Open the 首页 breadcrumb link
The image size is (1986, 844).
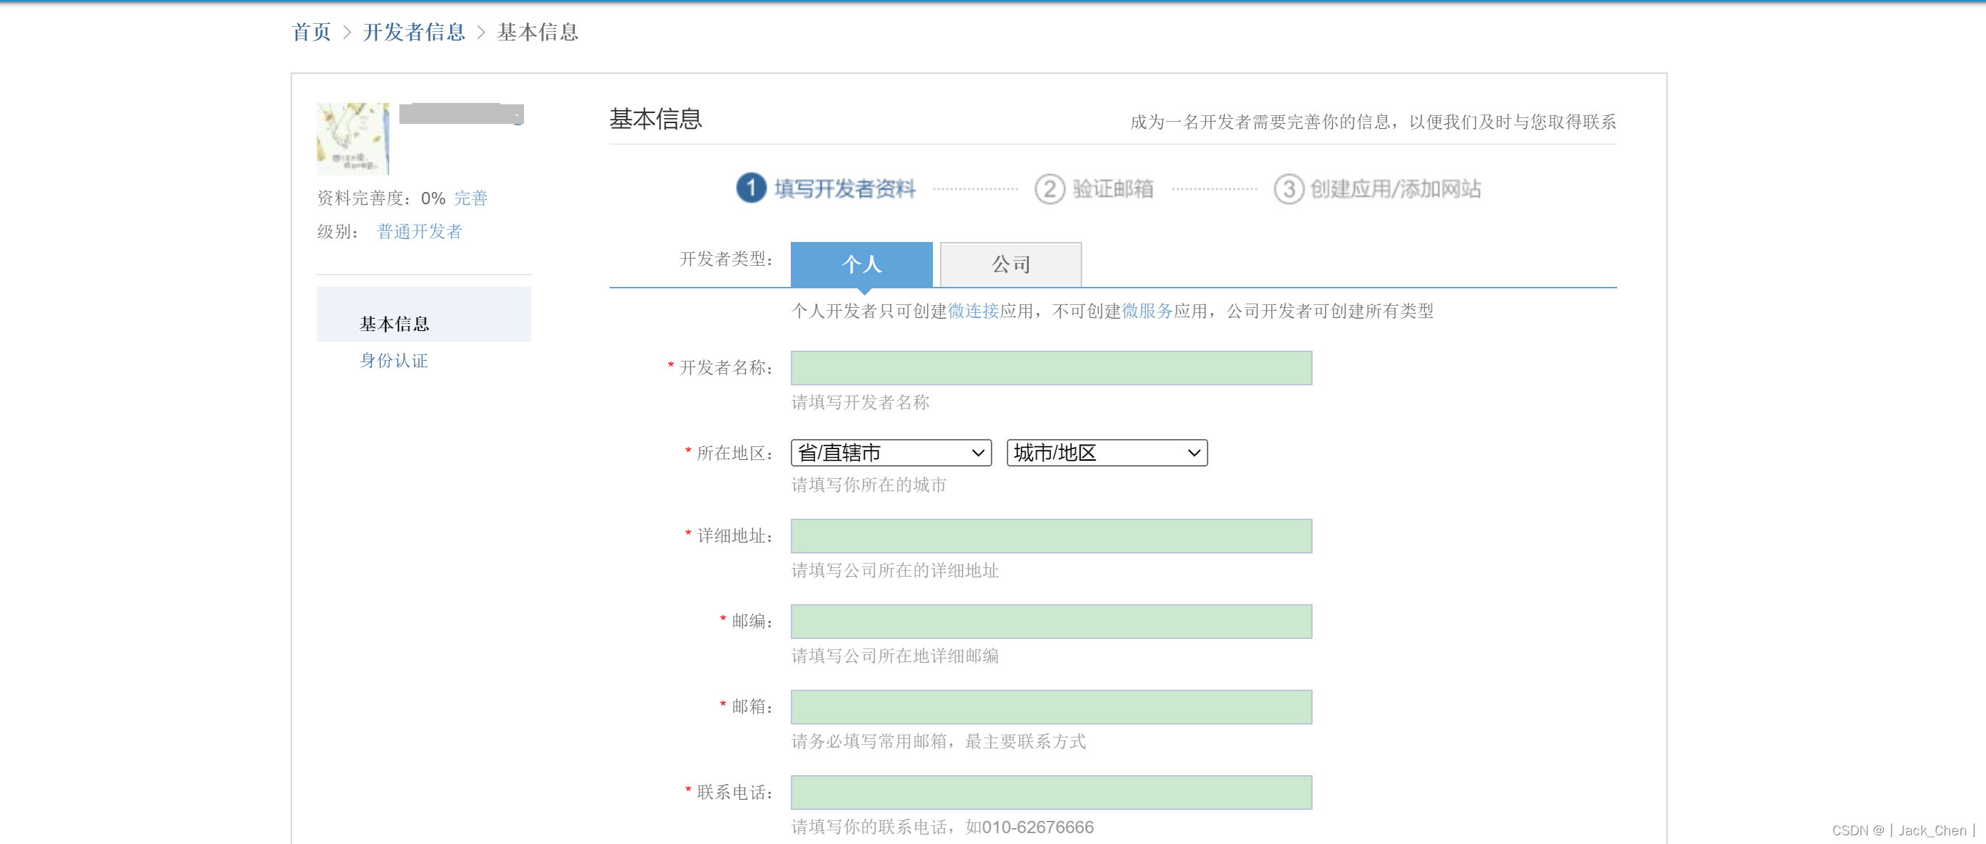click(312, 33)
